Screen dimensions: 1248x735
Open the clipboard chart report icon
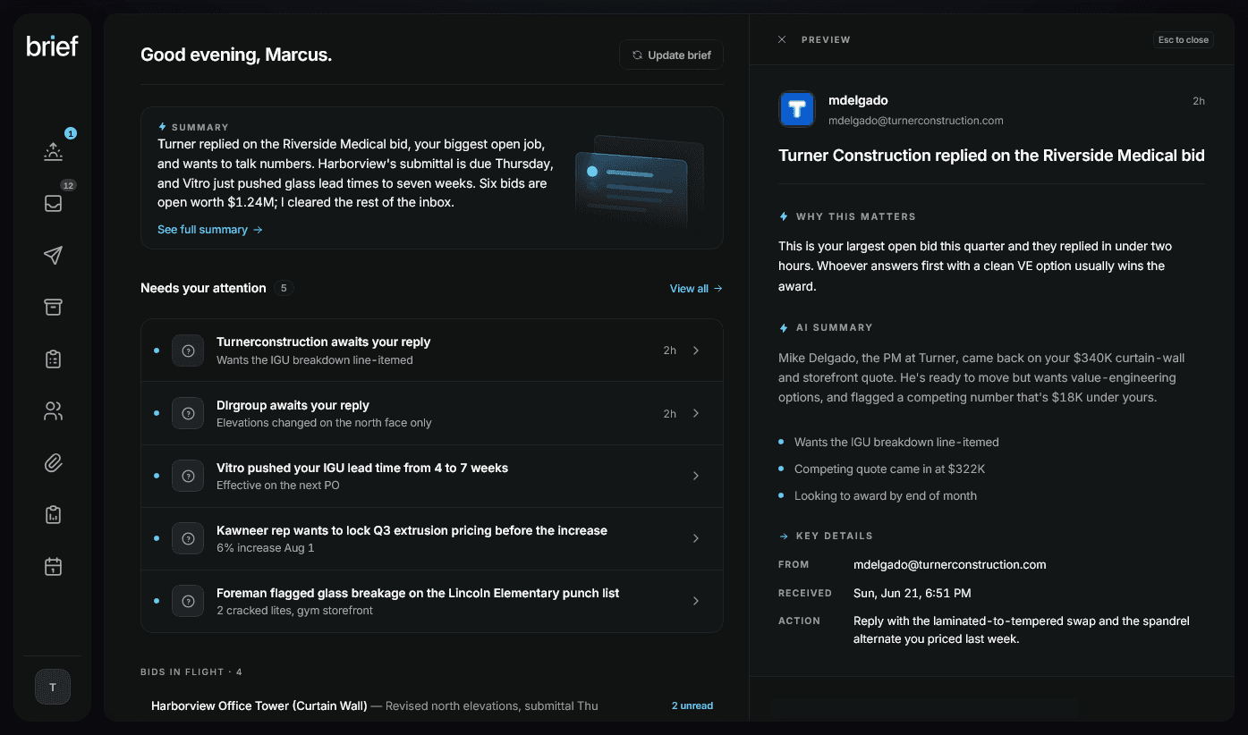[x=53, y=515]
